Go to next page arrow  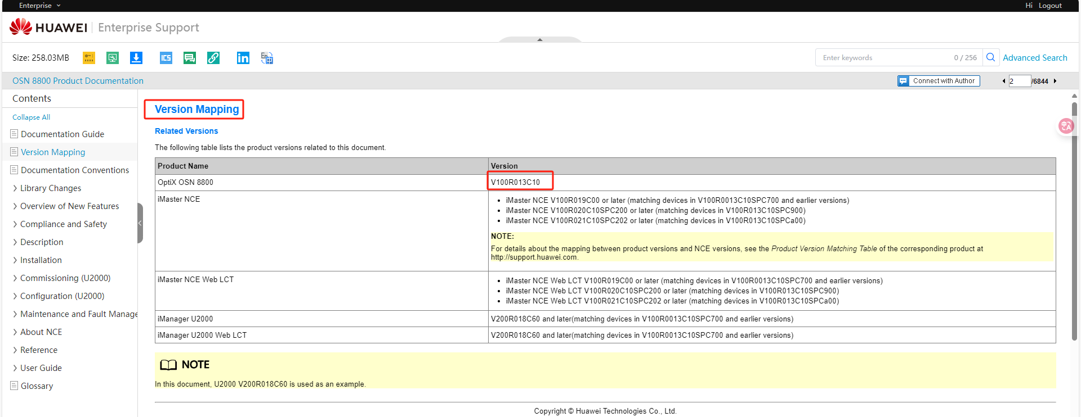pyautogui.click(x=1055, y=81)
